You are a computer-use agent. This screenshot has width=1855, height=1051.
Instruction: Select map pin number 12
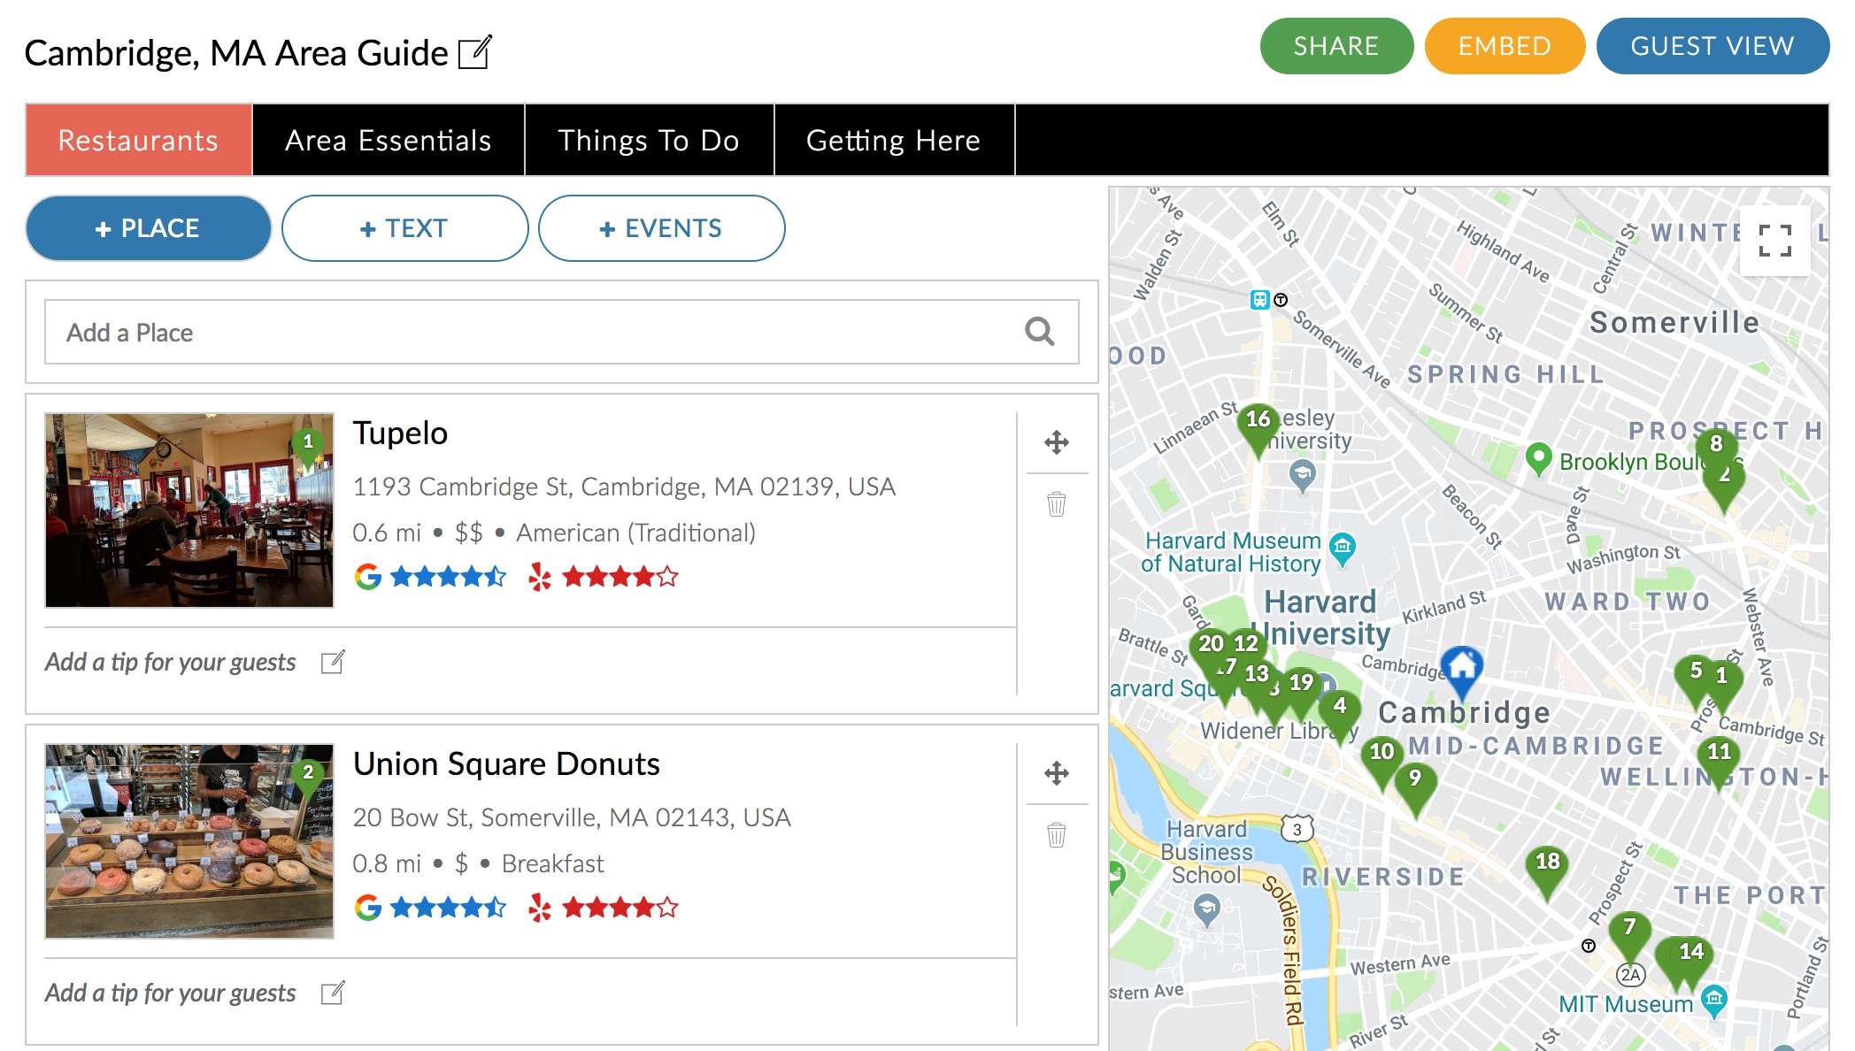coord(1246,646)
